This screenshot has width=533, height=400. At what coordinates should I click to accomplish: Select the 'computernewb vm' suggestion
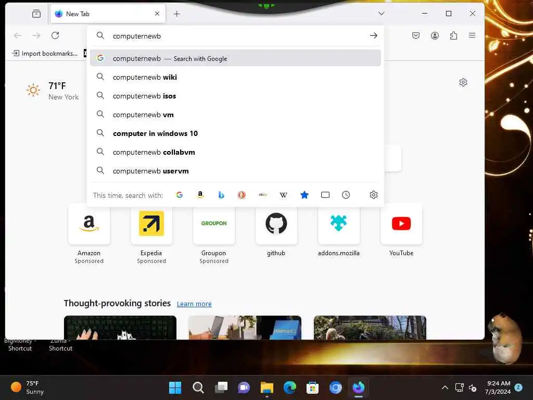235,115
